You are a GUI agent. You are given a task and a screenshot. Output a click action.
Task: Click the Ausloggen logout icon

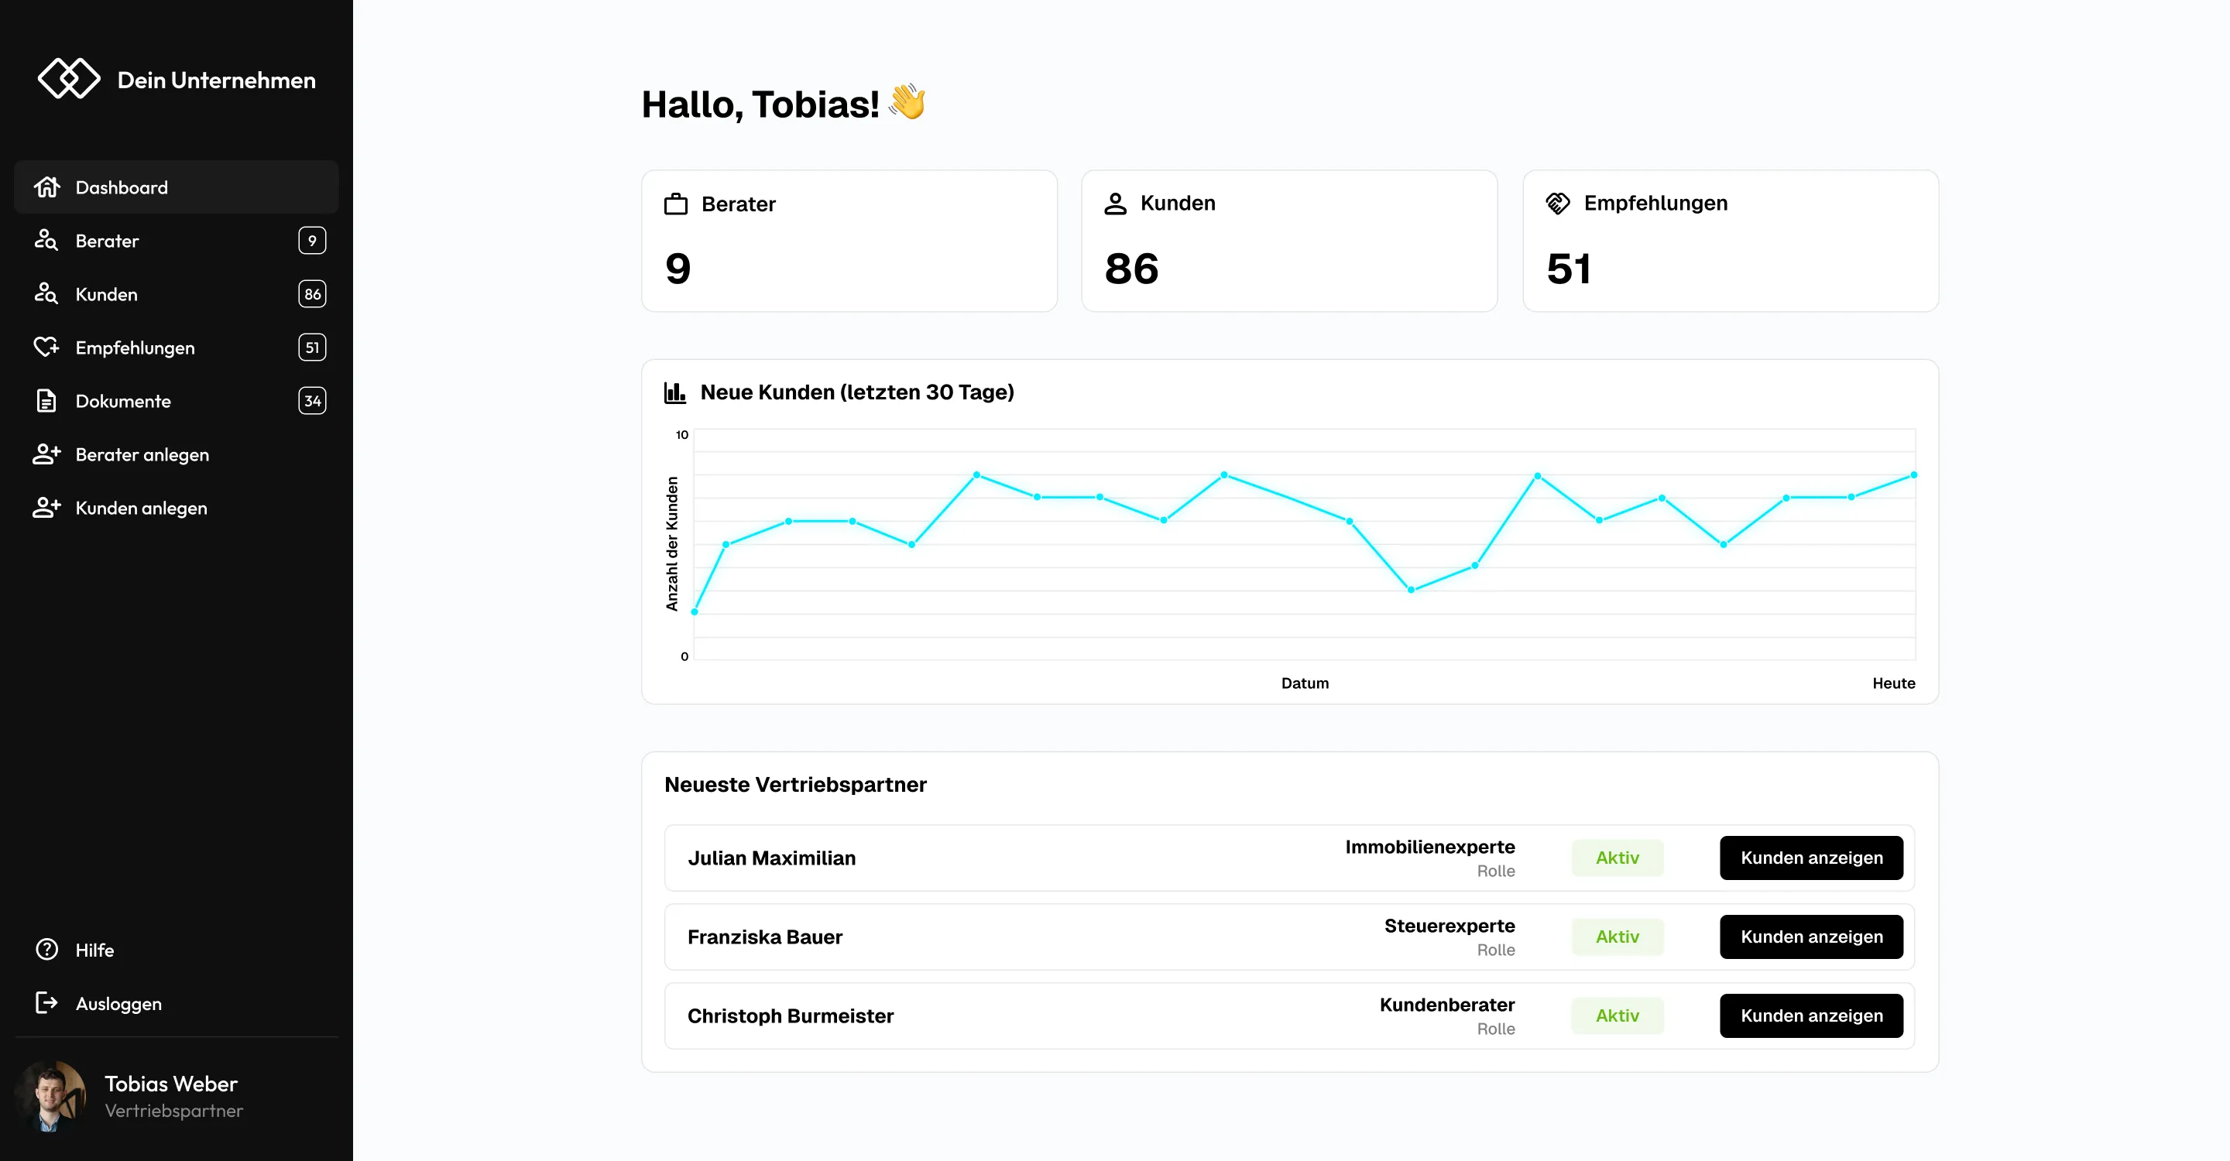tap(46, 1004)
